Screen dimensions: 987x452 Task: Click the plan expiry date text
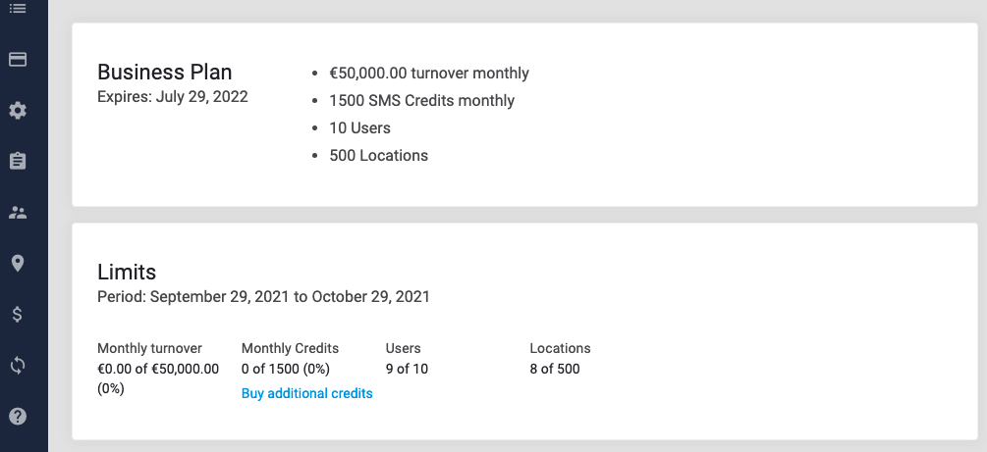173,97
